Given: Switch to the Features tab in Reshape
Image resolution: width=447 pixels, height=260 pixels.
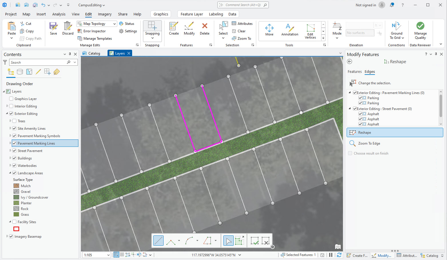Looking at the screenshot, I should (355, 72).
